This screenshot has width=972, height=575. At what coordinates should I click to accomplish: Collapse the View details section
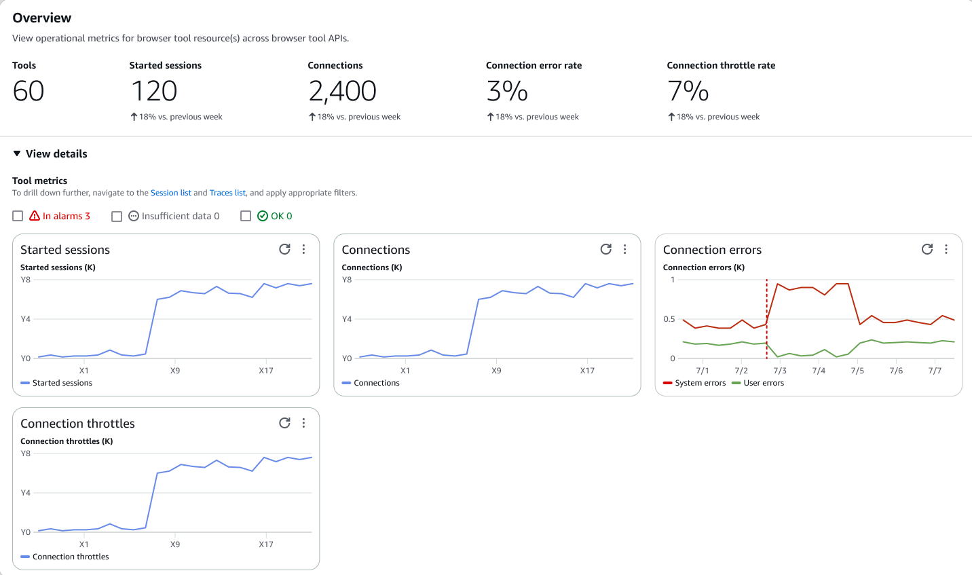click(x=18, y=154)
